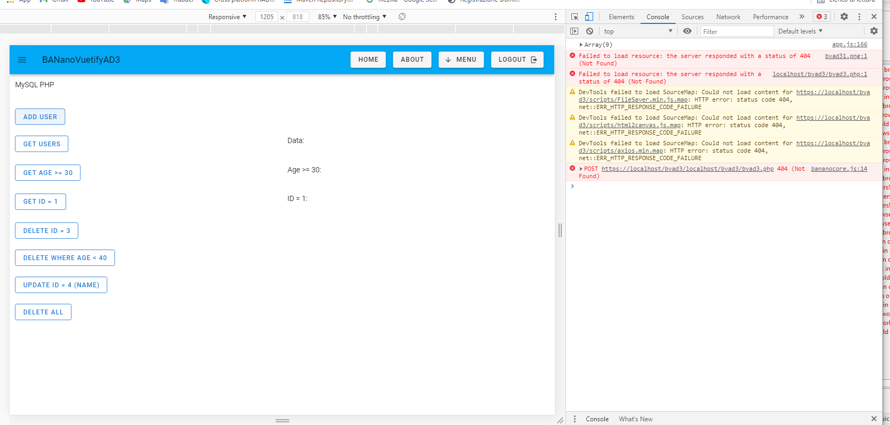Click the ABOUT button
This screenshot has width=890, height=425.
click(412, 60)
